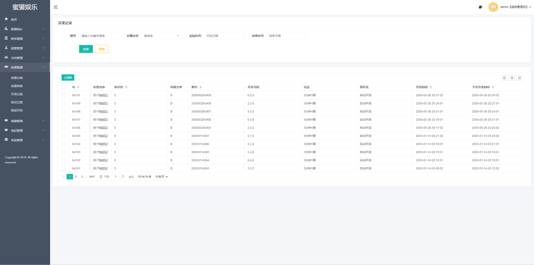The height and width of the screenshot is (265, 534).
Task: Check the row with ID 64106
Action: (x=63, y=128)
